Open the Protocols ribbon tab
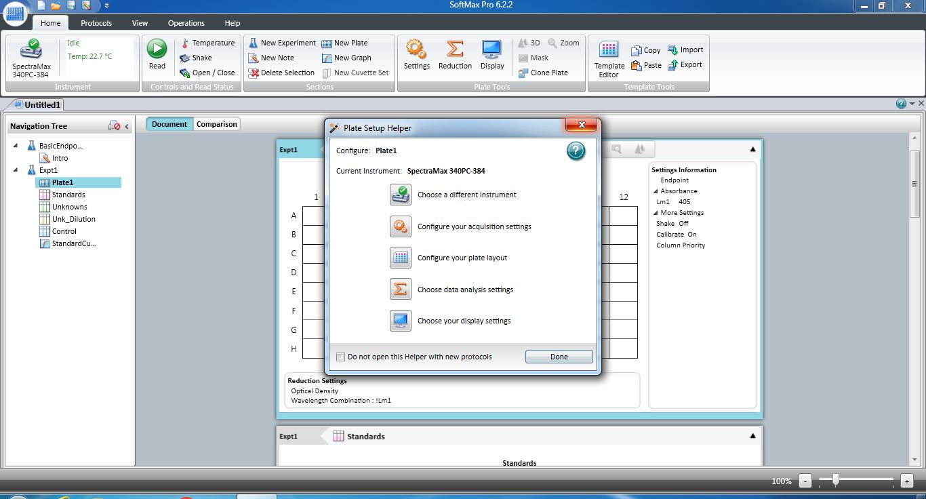926x499 pixels. pyautogui.click(x=96, y=23)
